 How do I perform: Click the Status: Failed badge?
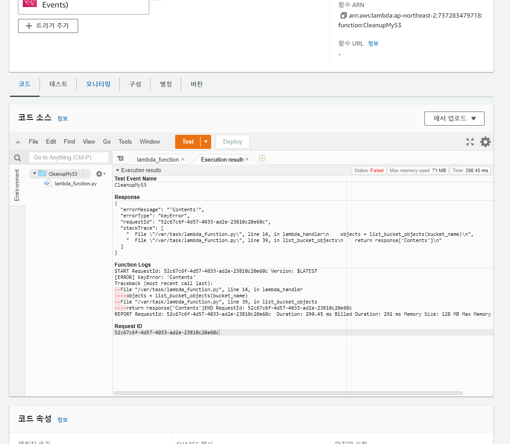pyautogui.click(x=369, y=170)
